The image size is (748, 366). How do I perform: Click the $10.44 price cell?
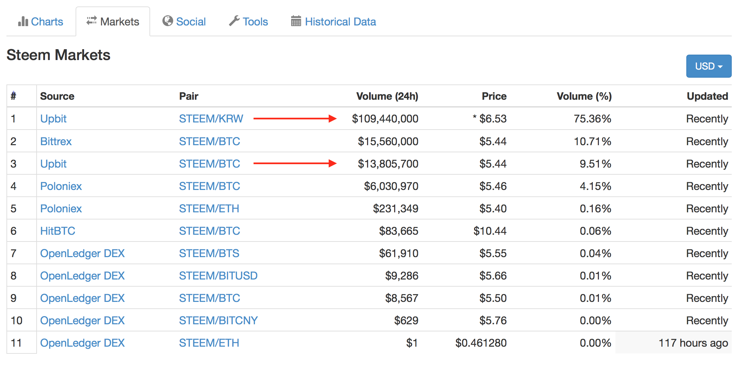tap(490, 231)
